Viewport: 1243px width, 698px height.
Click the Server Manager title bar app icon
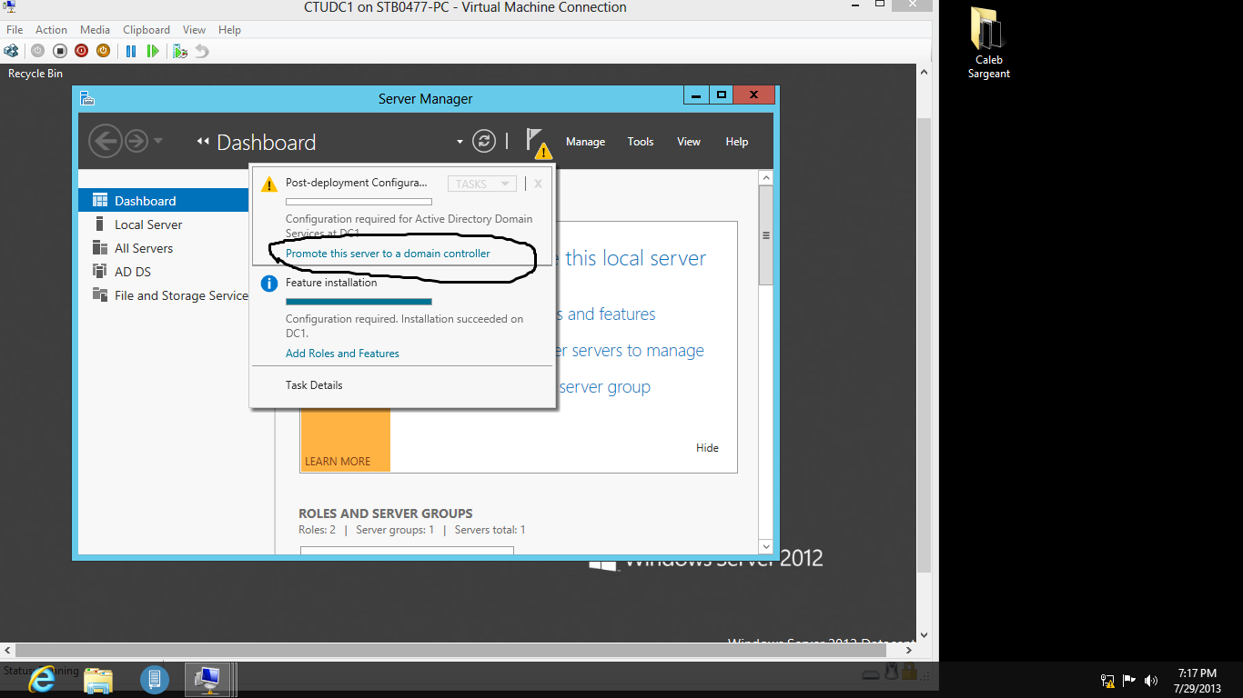(87, 98)
